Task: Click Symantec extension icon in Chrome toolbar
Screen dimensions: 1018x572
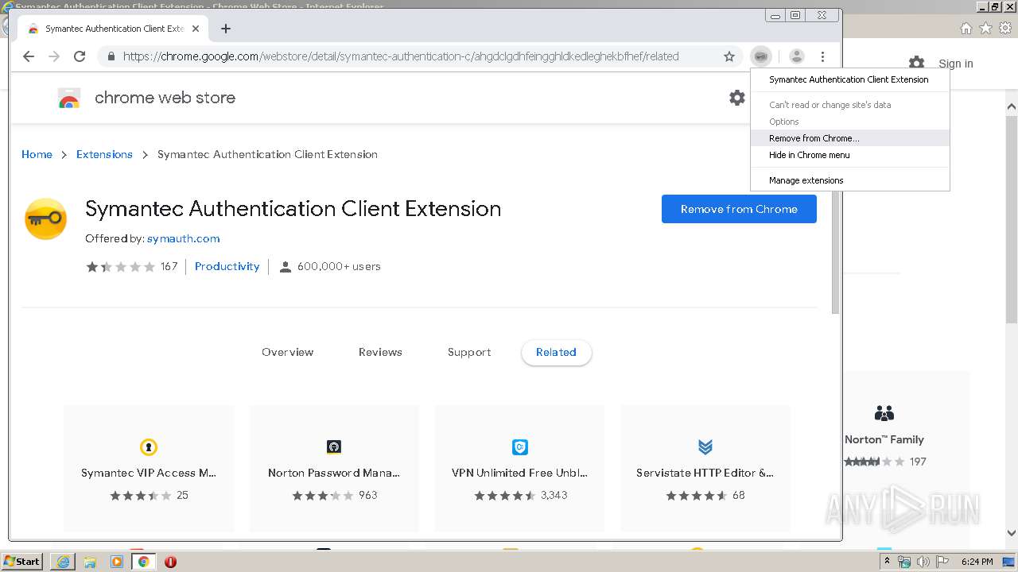Action: coord(761,56)
